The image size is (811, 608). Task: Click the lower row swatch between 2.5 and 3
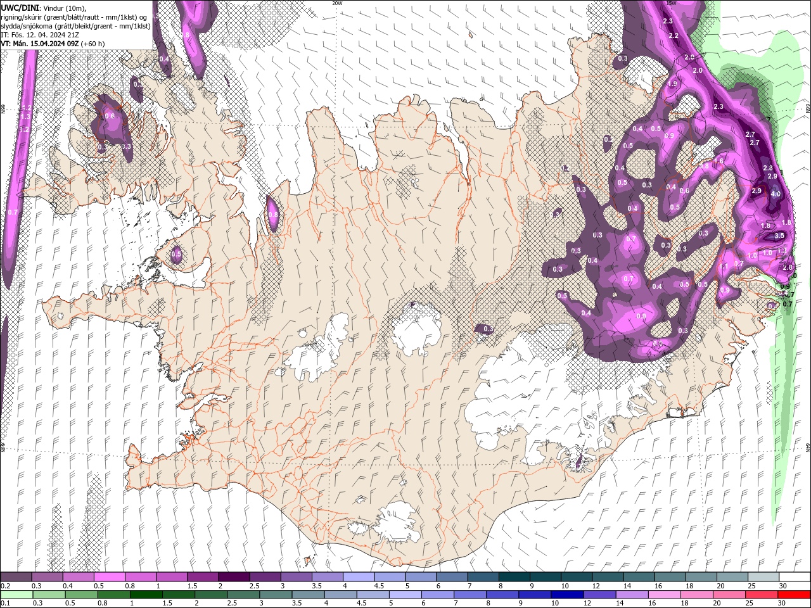pos(243,595)
